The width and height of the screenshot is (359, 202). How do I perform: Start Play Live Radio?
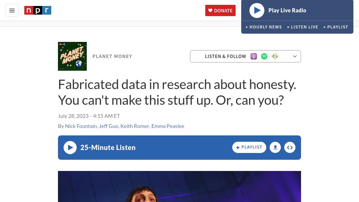coord(257,10)
